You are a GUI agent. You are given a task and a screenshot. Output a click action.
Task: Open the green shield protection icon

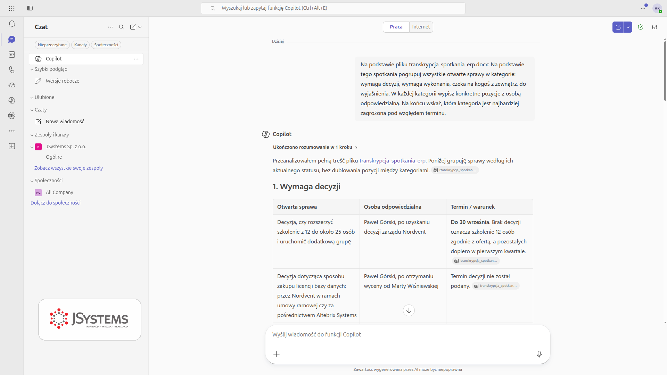pos(641,27)
